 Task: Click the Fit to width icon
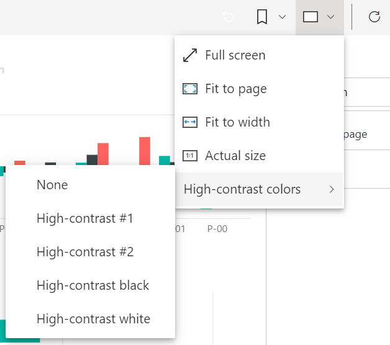[190, 122]
